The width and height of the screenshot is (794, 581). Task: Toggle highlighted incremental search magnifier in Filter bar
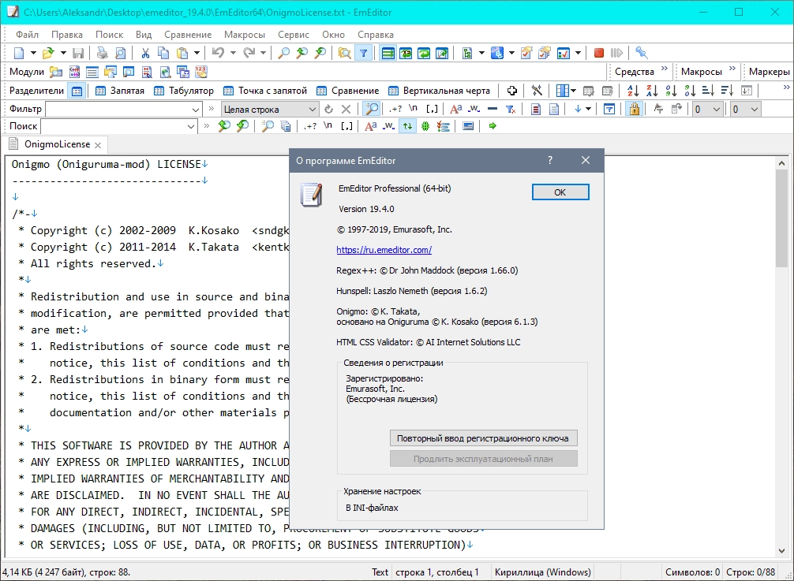(x=372, y=110)
